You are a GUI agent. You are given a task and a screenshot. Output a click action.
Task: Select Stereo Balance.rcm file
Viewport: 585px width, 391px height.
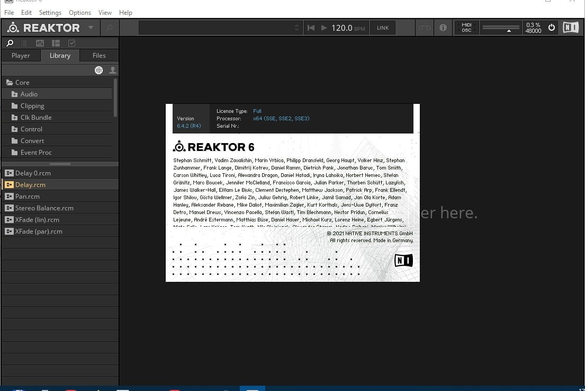pyautogui.click(x=60, y=208)
